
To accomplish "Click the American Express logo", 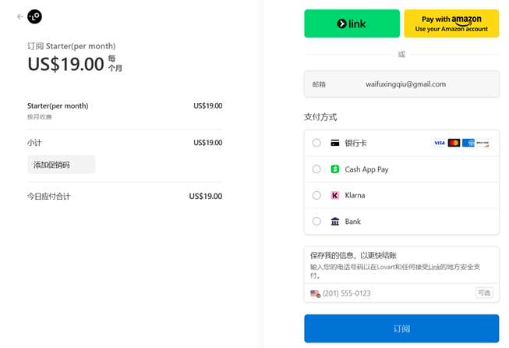I will (x=468, y=143).
